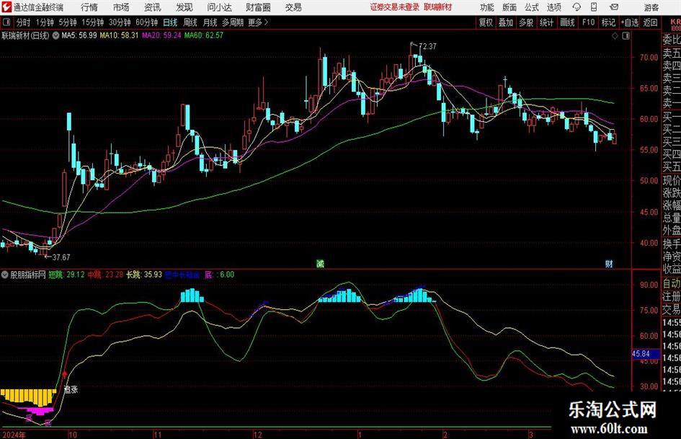Screen dimensions: 681x439
Task: Click the 标记 toolbar button
Action: [608, 22]
